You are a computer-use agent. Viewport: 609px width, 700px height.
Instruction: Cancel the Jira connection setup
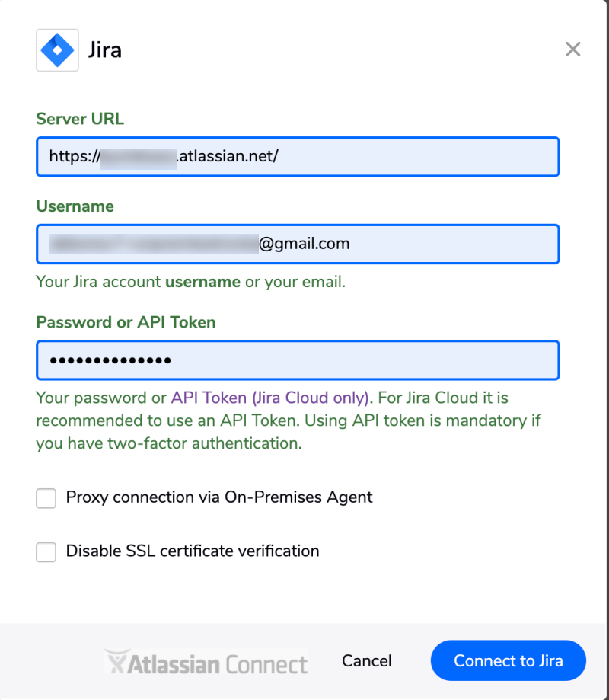367,660
